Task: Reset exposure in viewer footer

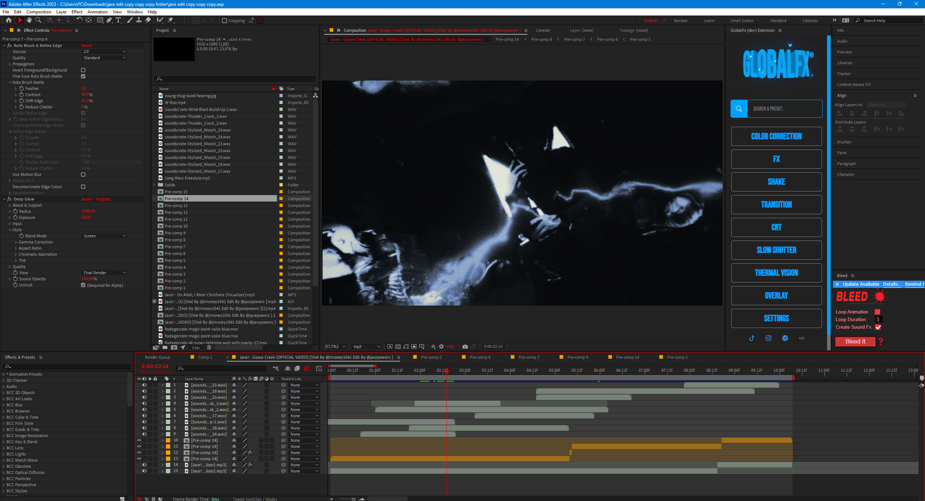Action: tap(441, 347)
